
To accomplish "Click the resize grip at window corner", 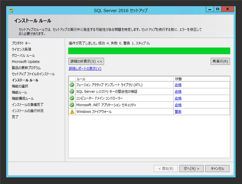I will coord(232,174).
